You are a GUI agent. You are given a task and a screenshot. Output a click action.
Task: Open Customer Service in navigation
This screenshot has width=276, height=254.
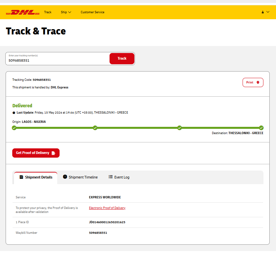pyautogui.click(x=92, y=12)
